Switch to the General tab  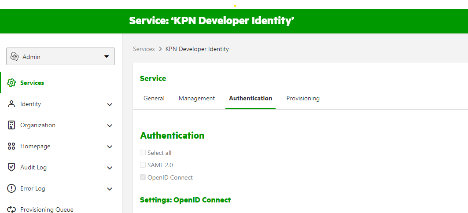coord(154,98)
